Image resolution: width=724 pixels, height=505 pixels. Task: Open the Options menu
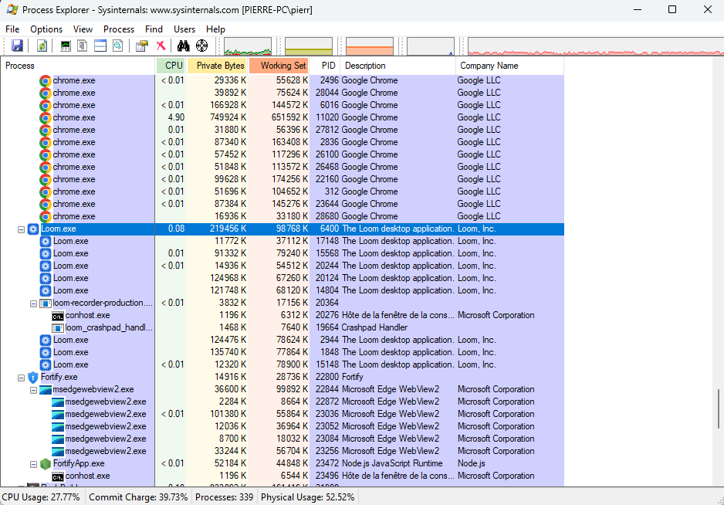pos(46,29)
